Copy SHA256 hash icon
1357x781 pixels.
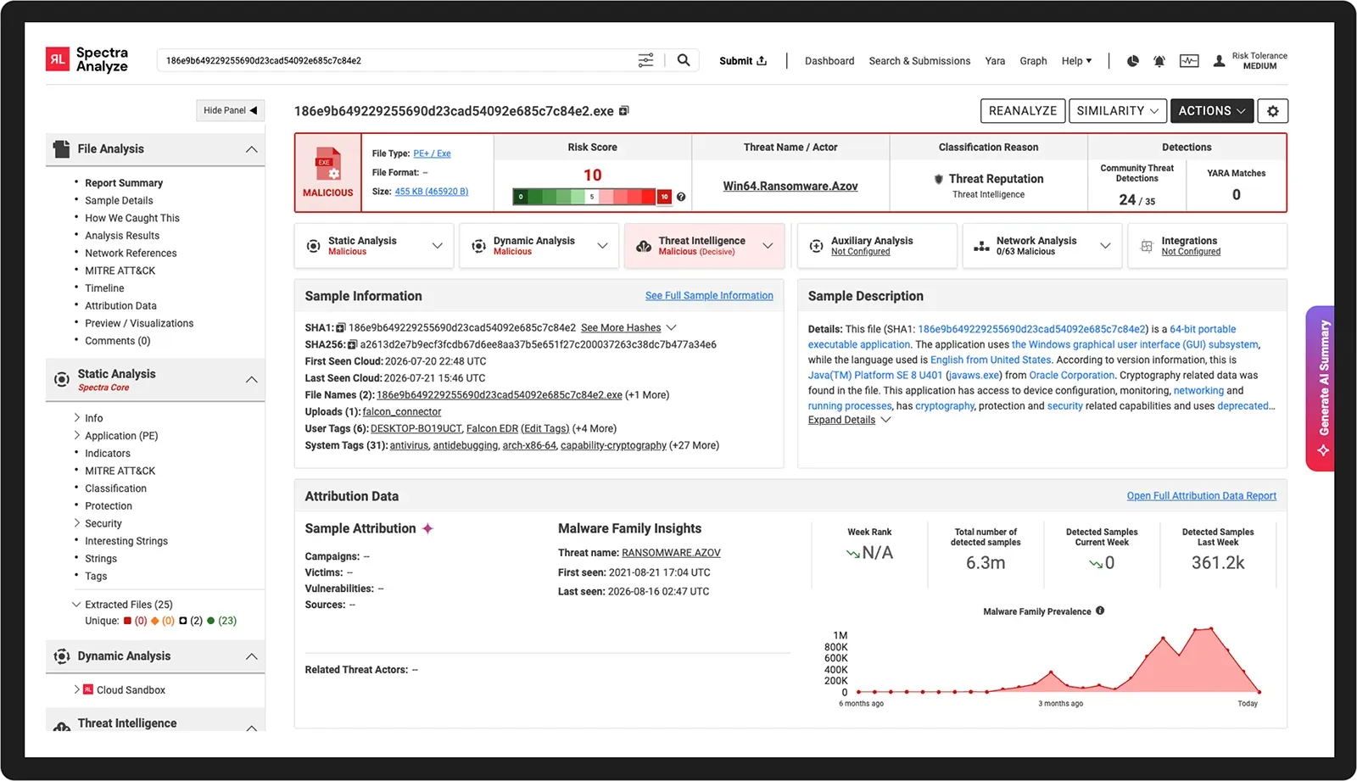pyautogui.click(x=352, y=344)
